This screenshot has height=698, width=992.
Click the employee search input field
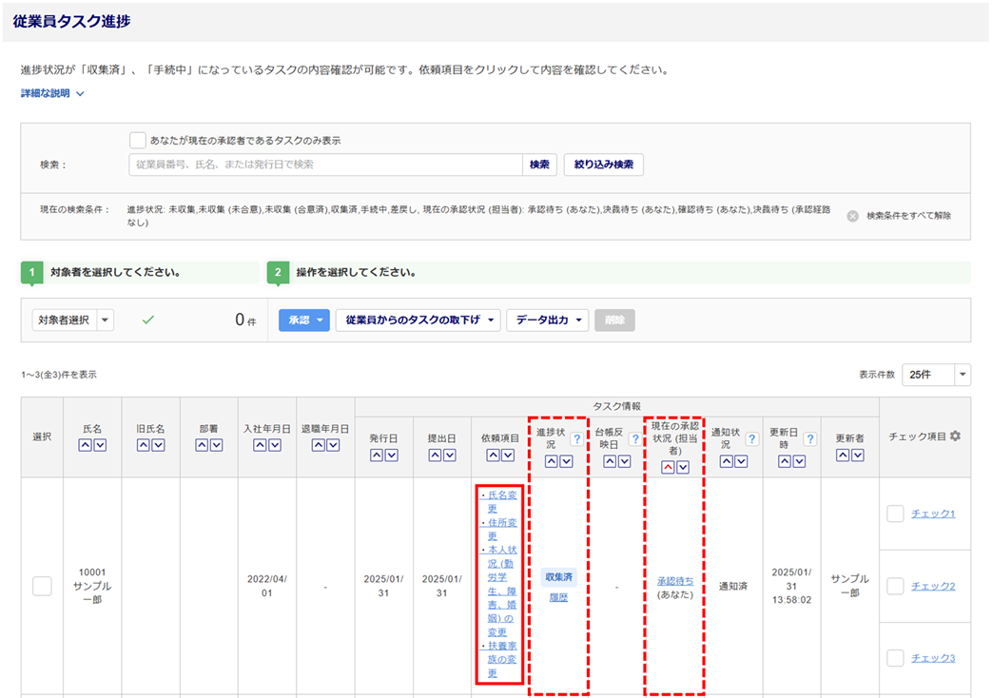tap(325, 165)
